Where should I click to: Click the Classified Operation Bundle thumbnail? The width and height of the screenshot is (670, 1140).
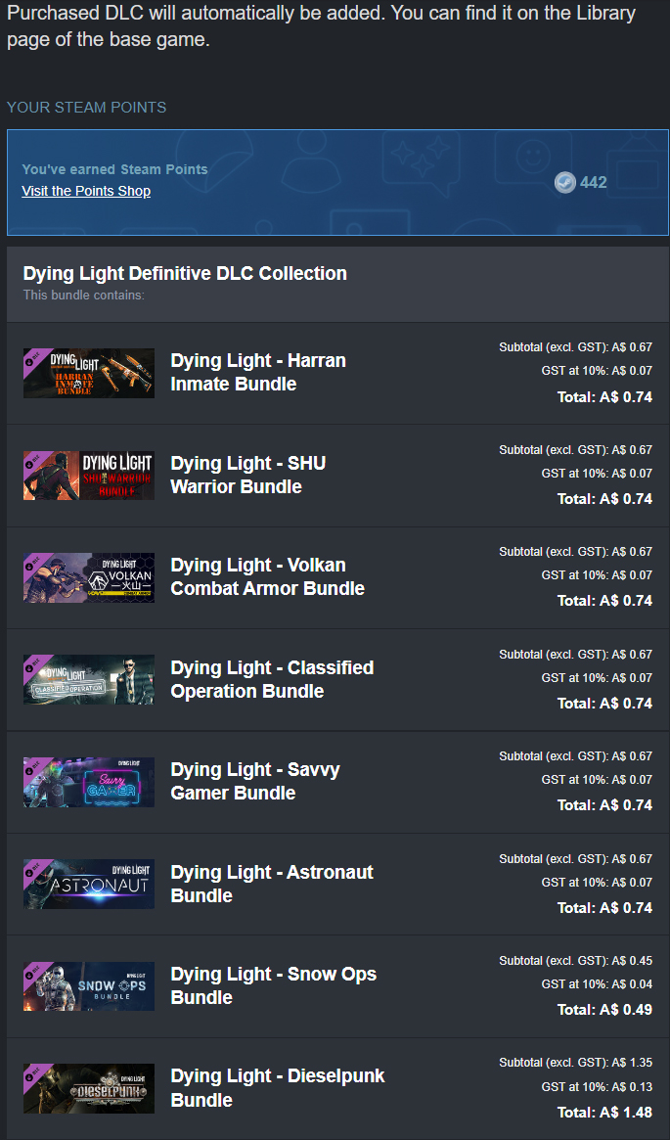(89, 679)
